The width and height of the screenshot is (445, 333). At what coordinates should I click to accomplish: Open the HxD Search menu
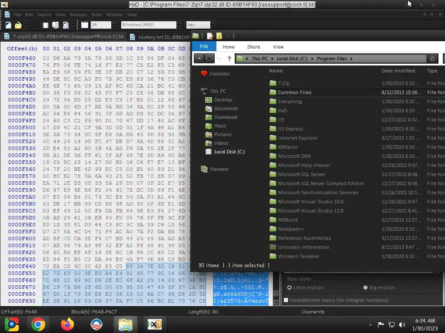coord(44,14)
